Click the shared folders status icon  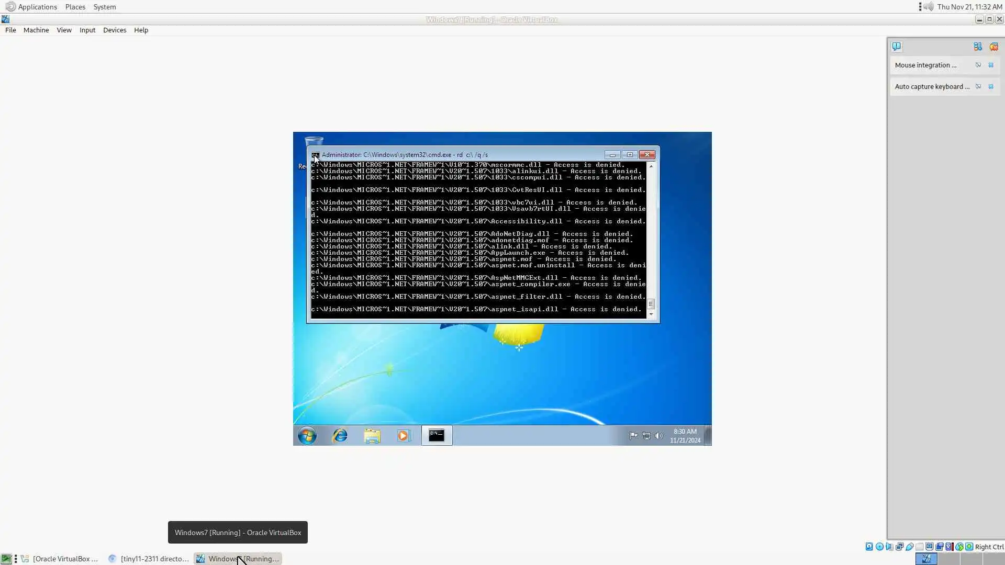coord(919,547)
